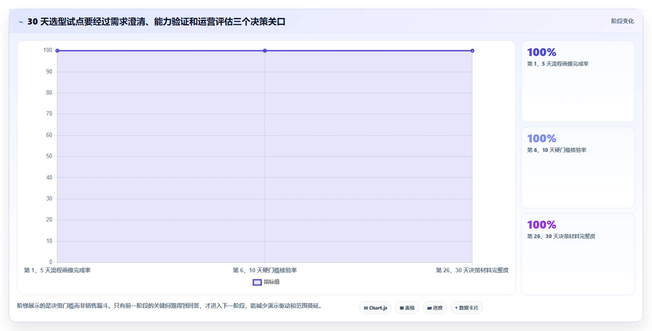Click the y-axis tick value 10
The height and width of the screenshot is (331, 652).
(49, 241)
